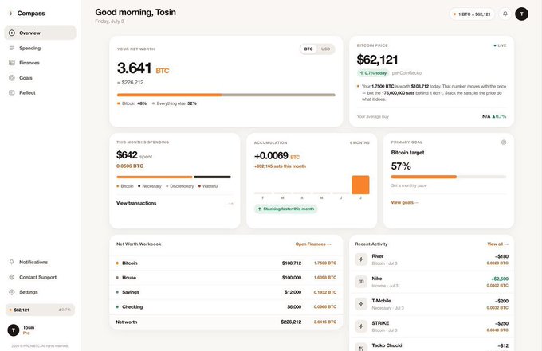Click the Reflect icon in sidebar

[12, 92]
